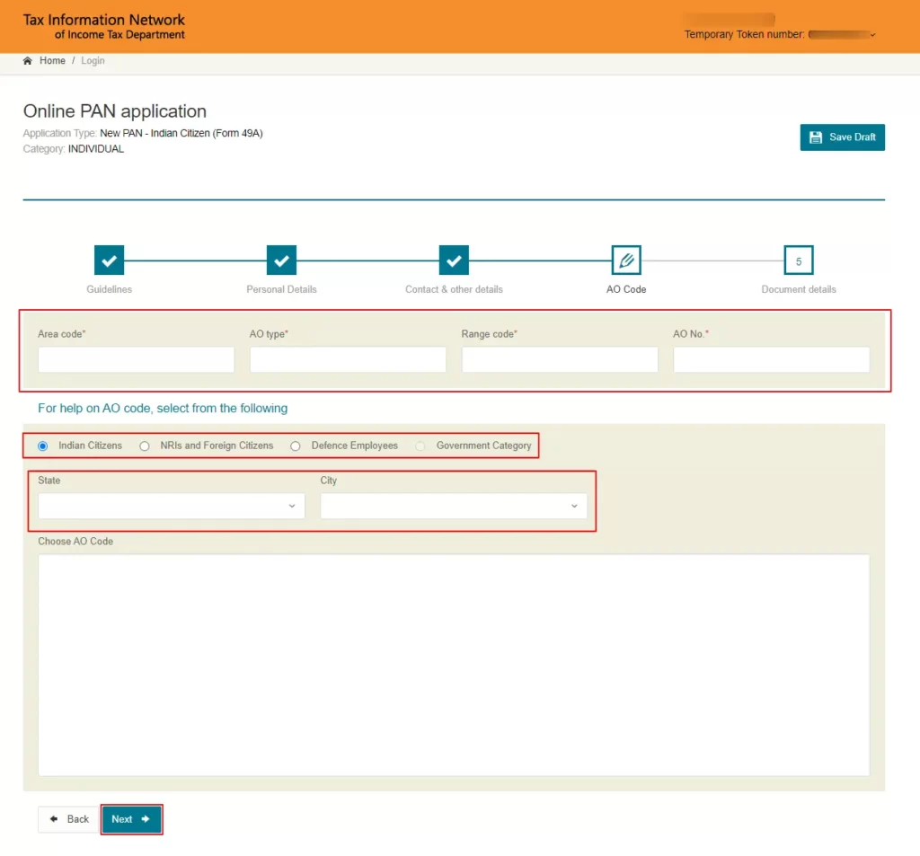Image resolution: width=920 pixels, height=856 pixels.
Task: Click the step 5 Document details icon
Action: 799,260
